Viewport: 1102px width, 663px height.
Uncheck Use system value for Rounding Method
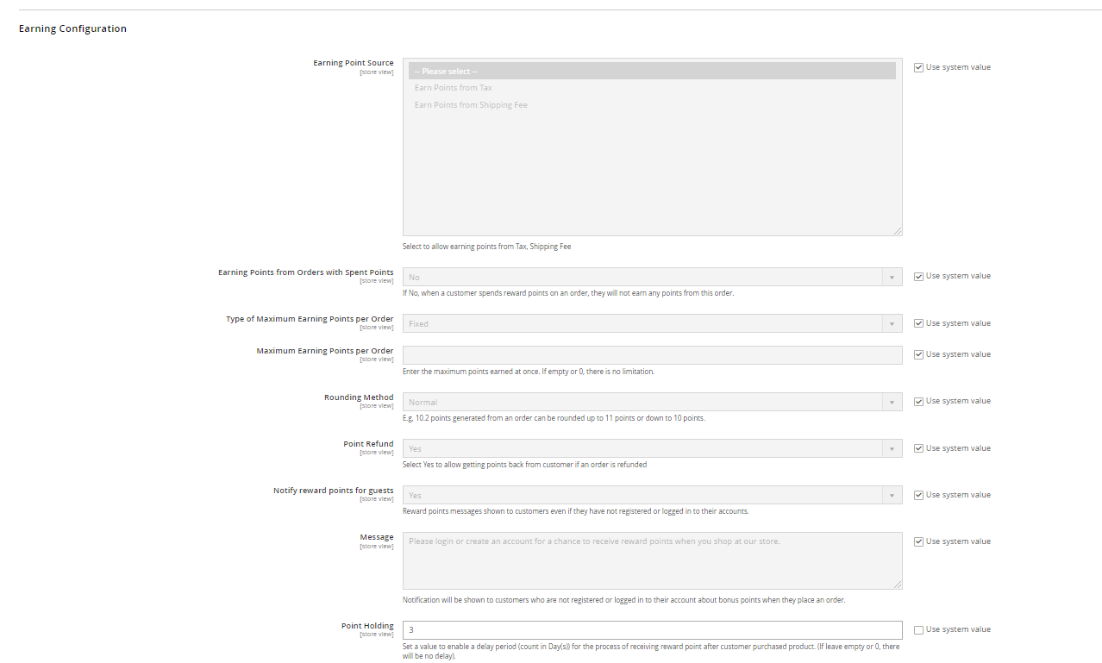[x=918, y=401]
